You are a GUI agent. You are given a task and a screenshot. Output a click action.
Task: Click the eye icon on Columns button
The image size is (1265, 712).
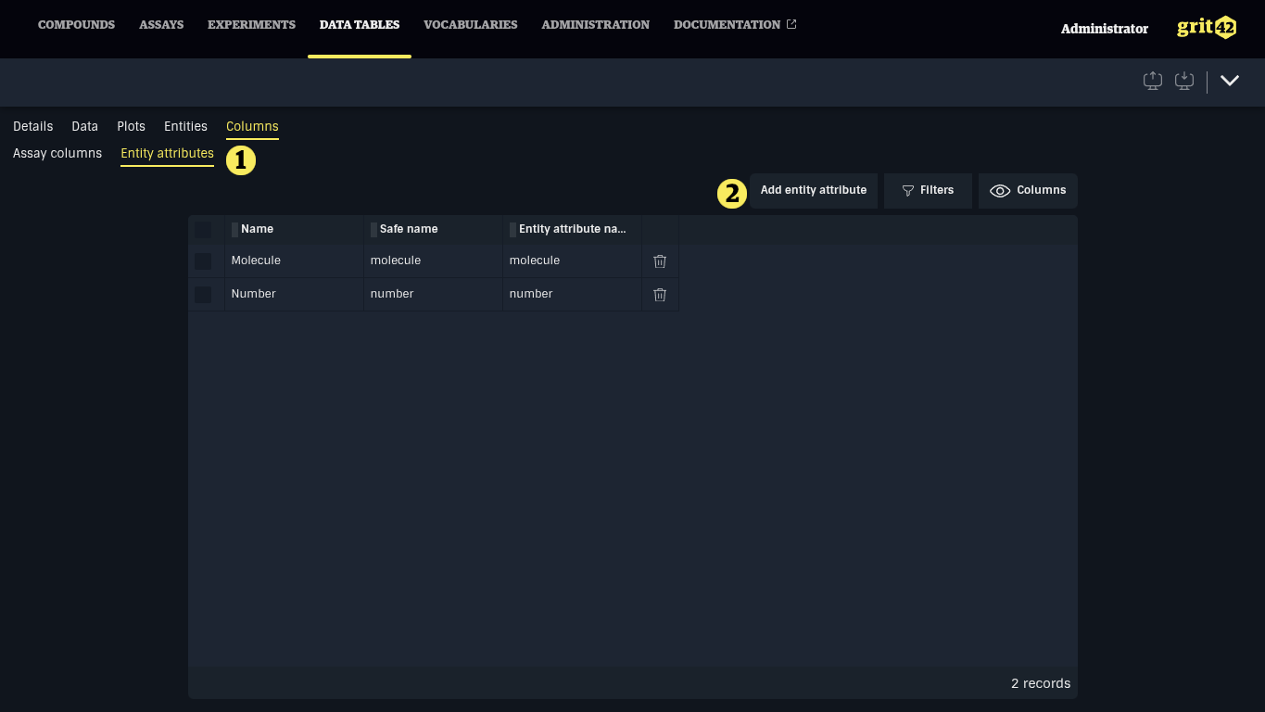(1000, 191)
